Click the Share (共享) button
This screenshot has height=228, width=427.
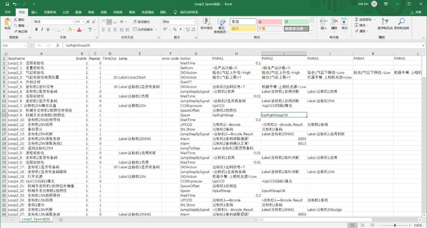click(416, 12)
